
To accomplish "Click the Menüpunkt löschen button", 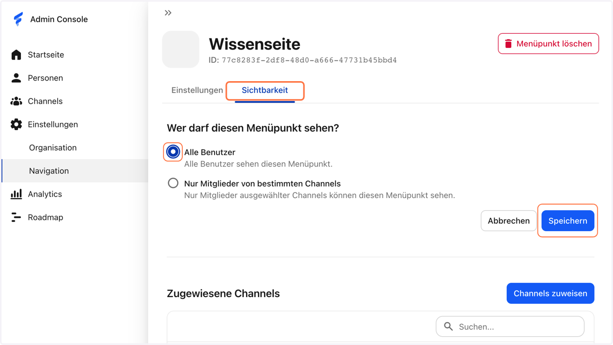I will pyautogui.click(x=549, y=44).
